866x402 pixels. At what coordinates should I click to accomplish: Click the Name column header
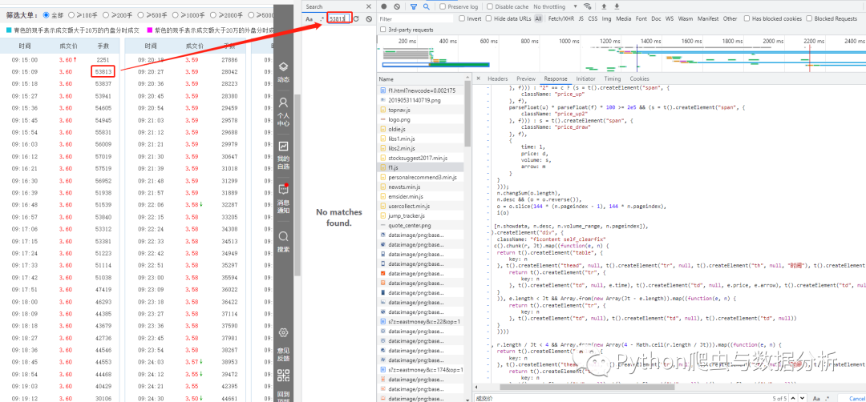click(x=422, y=78)
